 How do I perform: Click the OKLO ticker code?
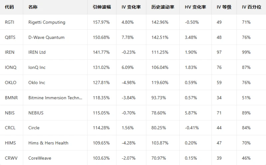click(11, 82)
